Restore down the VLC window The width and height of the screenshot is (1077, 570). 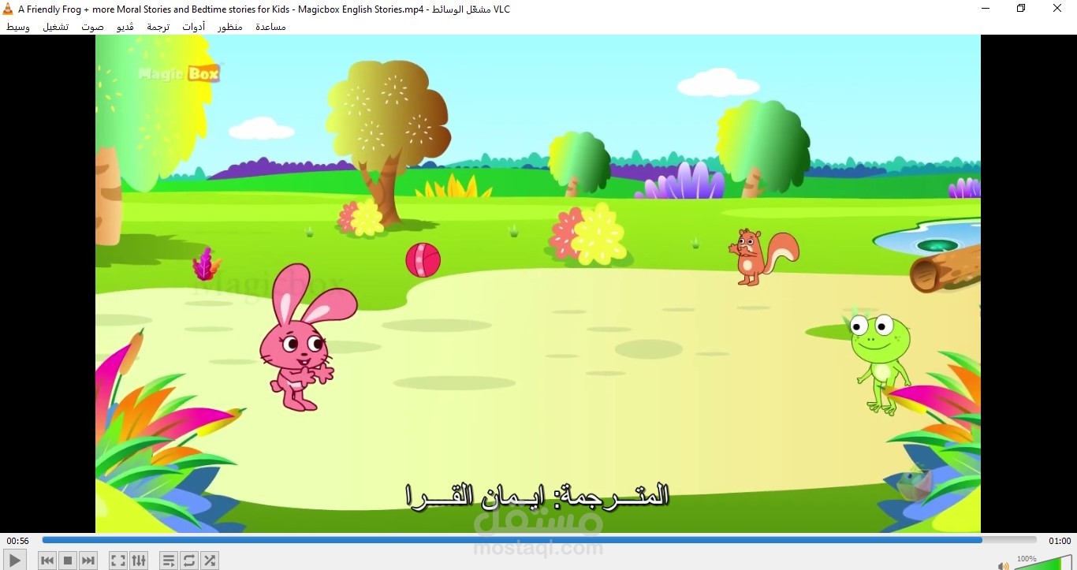pos(1021,9)
